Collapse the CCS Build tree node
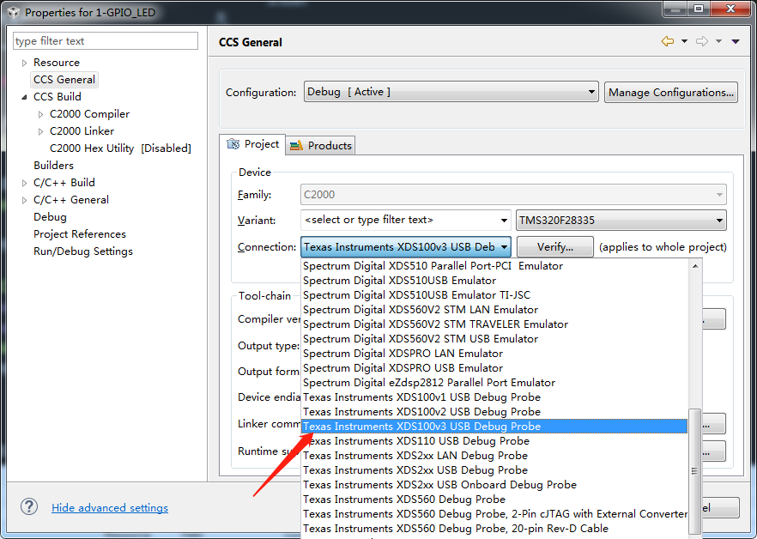The height and width of the screenshot is (539, 757). click(x=24, y=97)
